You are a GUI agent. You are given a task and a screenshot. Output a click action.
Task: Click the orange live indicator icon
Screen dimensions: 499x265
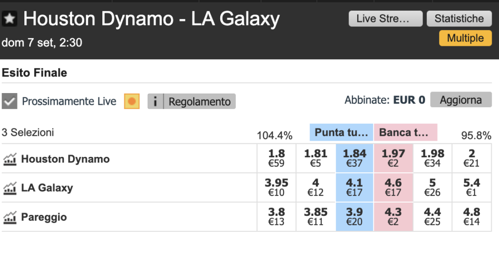(x=132, y=101)
